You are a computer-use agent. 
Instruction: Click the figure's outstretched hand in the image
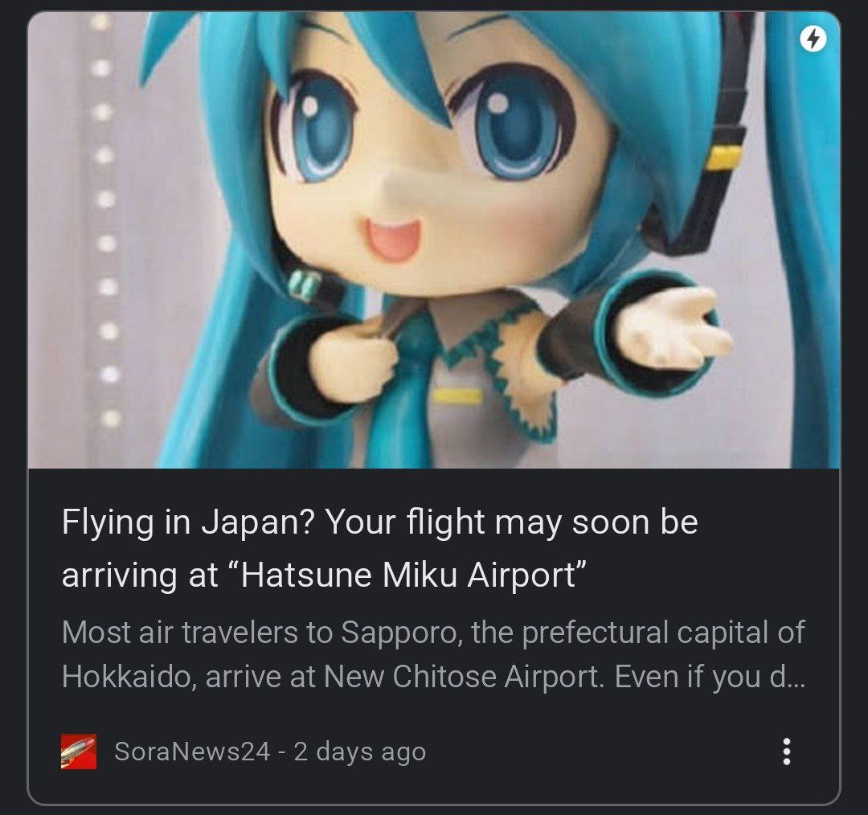673,328
